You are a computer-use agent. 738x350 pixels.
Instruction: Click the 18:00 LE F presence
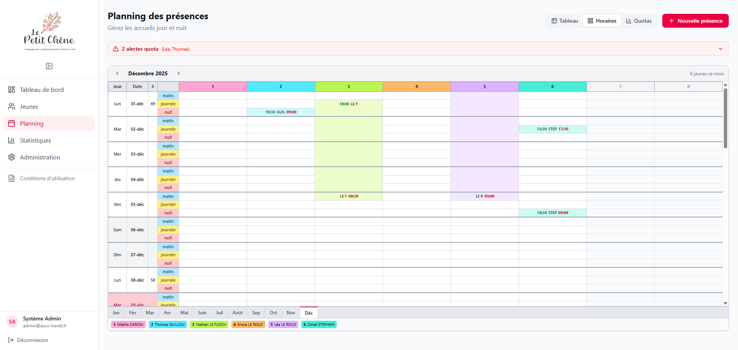click(349, 104)
